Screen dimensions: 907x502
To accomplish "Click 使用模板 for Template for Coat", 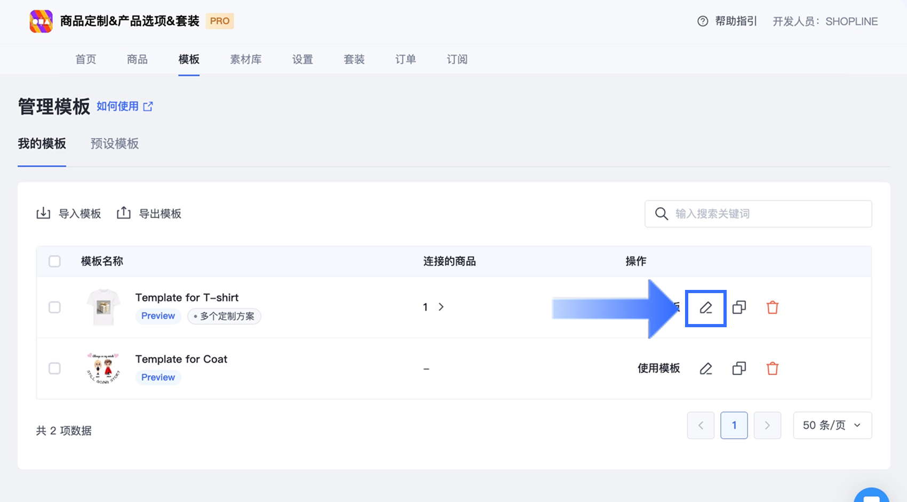I will 658,368.
